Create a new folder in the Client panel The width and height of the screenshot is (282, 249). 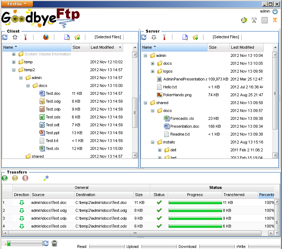coord(77,37)
